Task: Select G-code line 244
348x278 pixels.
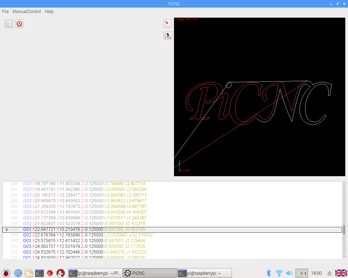Action: (172, 207)
